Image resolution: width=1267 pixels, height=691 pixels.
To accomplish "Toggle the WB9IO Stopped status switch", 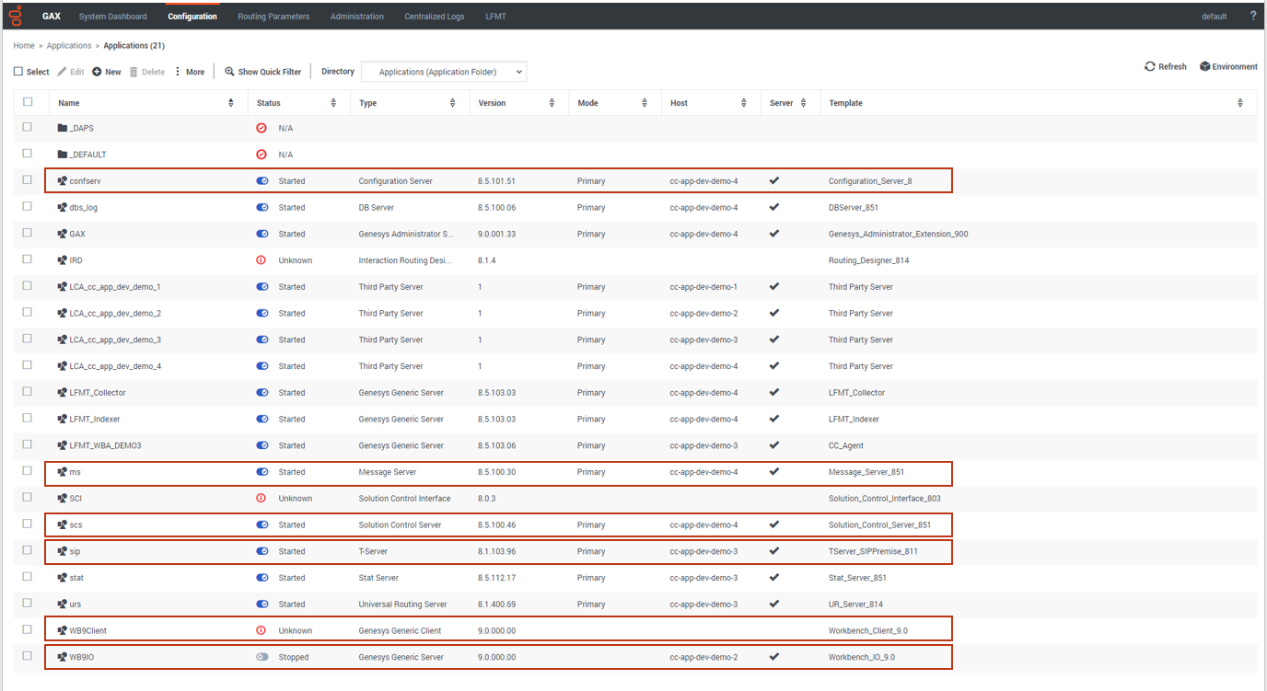I will click(x=262, y=658).
